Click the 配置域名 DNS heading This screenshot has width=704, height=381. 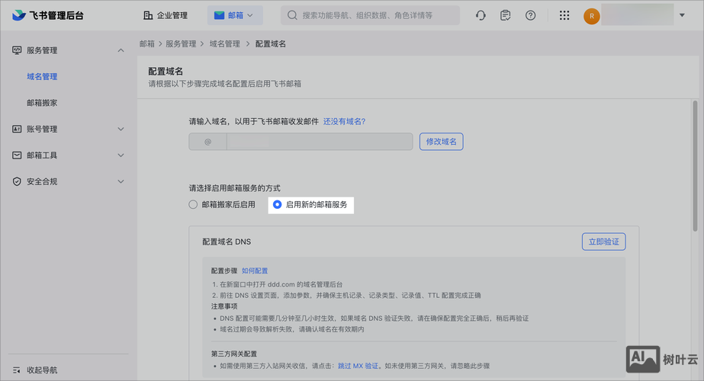coord(227,242)
